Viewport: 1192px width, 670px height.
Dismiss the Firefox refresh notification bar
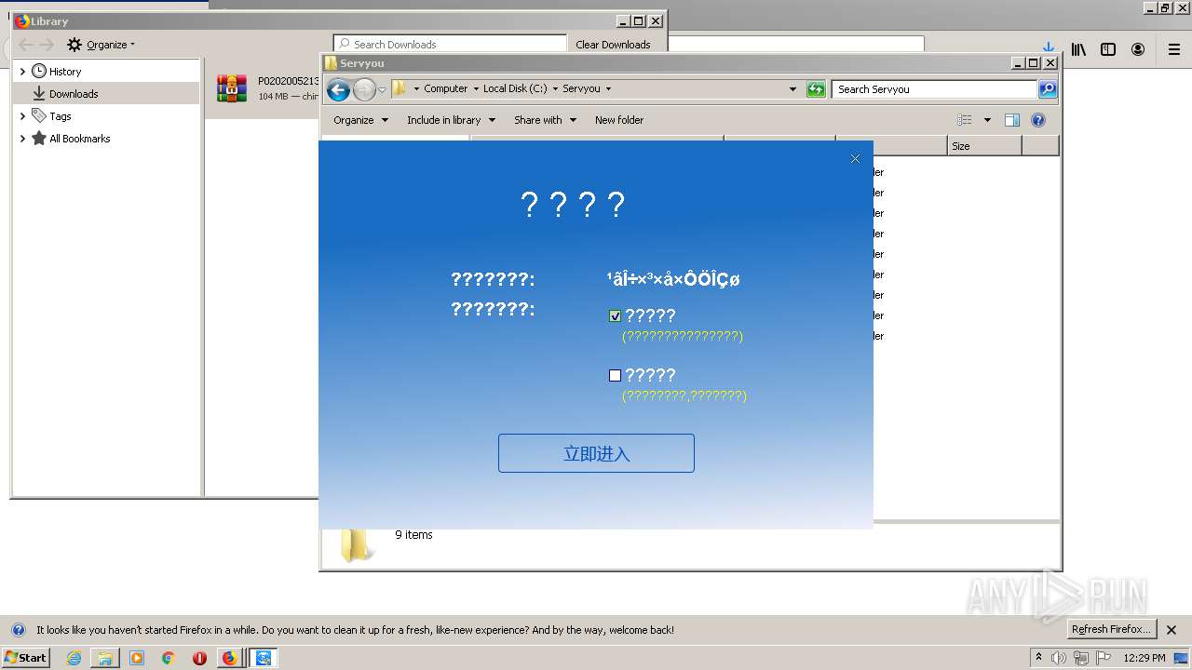point(1172,630)
